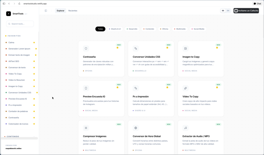Switch to the Recientes tab
Viewport: 264px width, 155px height.
(x=73, y=11)
